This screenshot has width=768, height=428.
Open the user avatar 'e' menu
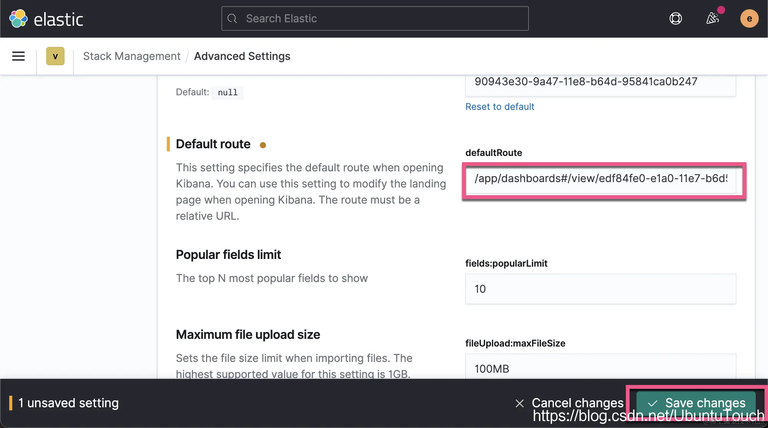pyautogui.click(x=749, y=18)
